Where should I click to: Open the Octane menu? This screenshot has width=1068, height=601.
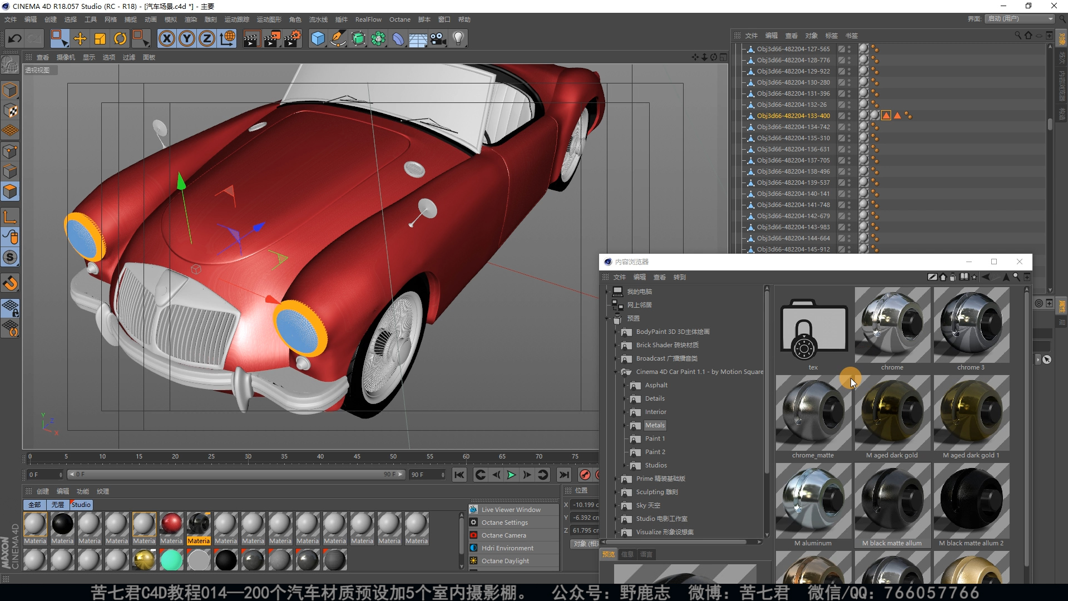tap(399, 19)
